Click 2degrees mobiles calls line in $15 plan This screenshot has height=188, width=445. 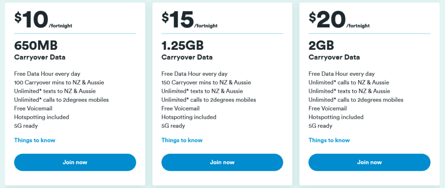209,100
